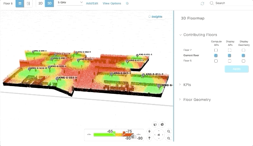Click the pie chart heatmap icon
This screenshot has width=253, height=146.
pos(162,124)
